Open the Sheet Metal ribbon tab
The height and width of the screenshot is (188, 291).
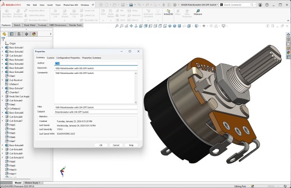pyautogui.click(x=29, y=25)
